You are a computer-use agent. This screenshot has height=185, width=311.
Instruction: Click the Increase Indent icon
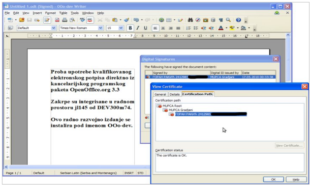click(211, 28)
